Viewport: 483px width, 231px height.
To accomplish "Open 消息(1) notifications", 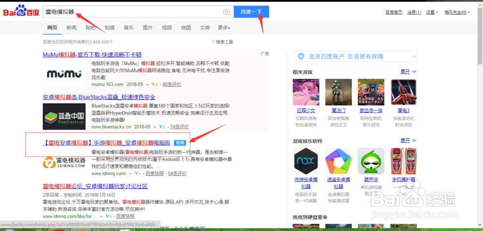I will [x=414, y=12].
